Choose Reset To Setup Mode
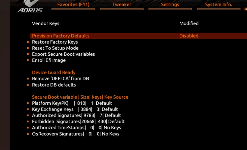 [55, 48]
